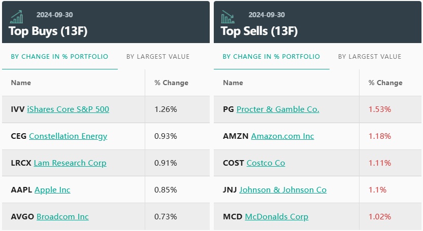Viewport: 423px width, 231px height.
Task: Click the Johnson & Johnson Co link
Action: coord(283,190)
